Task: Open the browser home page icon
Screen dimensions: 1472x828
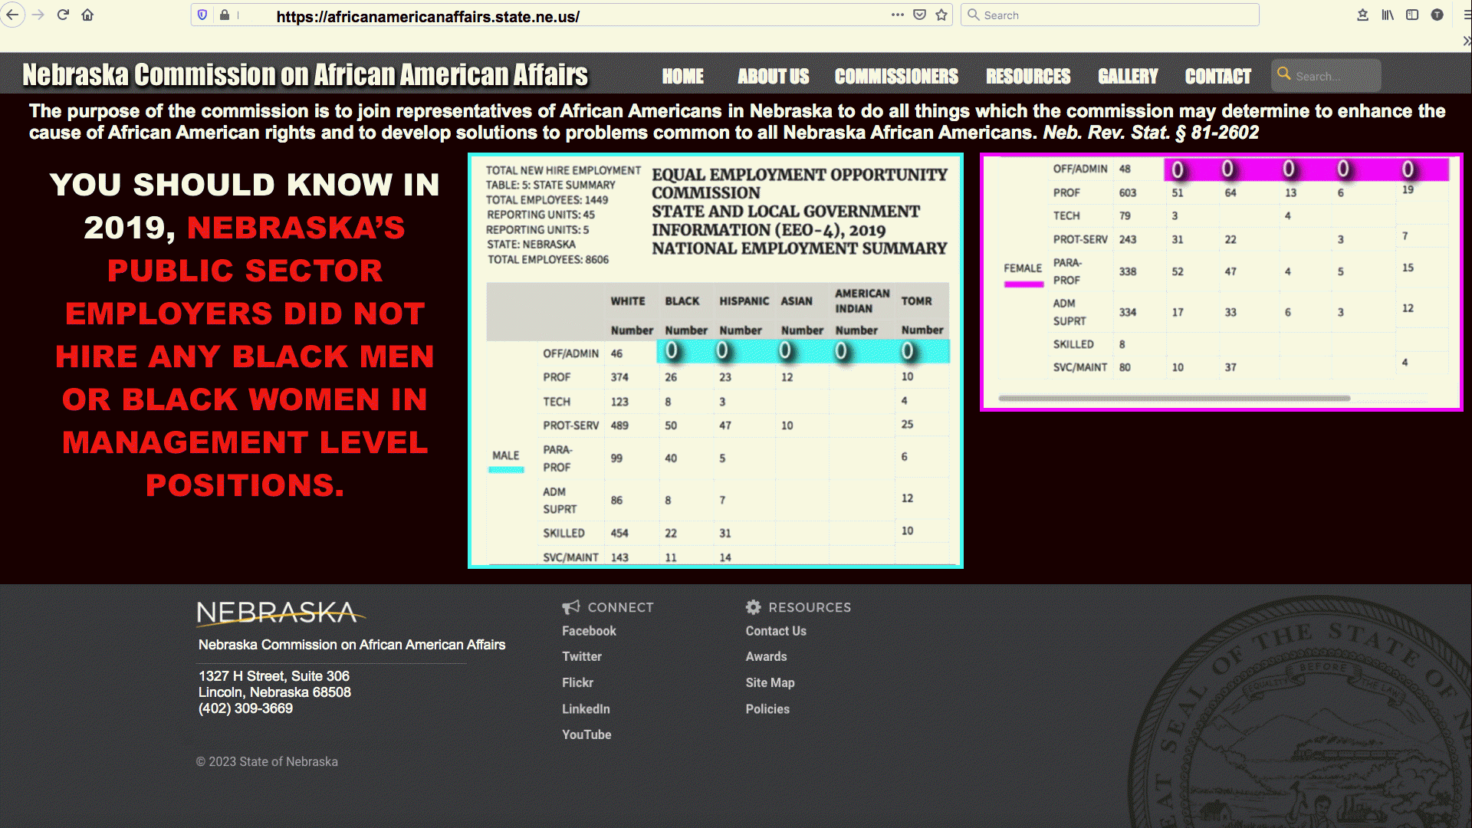Action: [x=87, y=15]
